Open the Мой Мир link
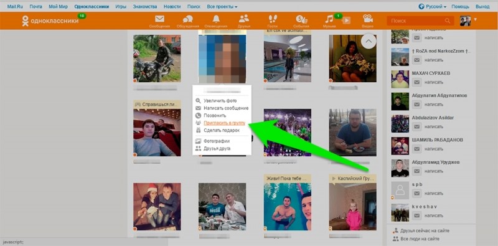This screenshot has height=246, width=498. pos(58,6)
